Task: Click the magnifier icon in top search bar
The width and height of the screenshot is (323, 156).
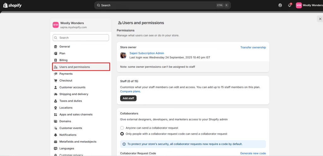Action: pyautogui.click(x=98, y=5)
